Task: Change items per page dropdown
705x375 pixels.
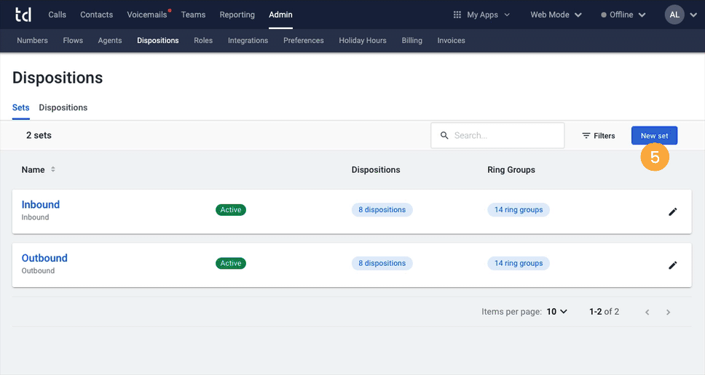Action: tap(556, 312)
